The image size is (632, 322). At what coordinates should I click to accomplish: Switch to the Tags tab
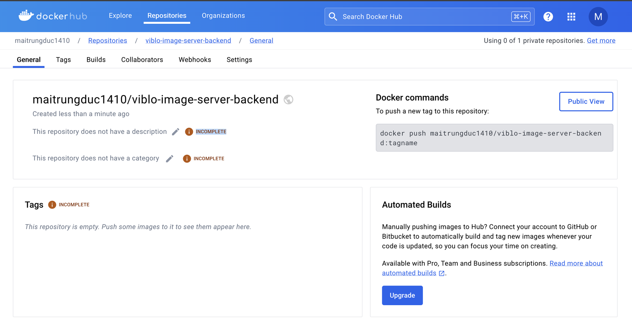(x=63, y=60)
